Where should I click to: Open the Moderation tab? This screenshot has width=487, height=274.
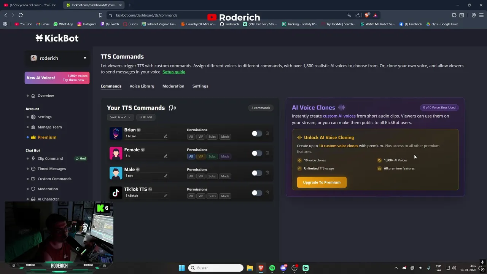click(173, 86)
